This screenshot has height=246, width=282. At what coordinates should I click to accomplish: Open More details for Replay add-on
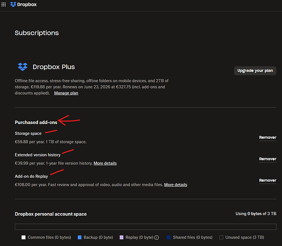click(x=175, y=184)
